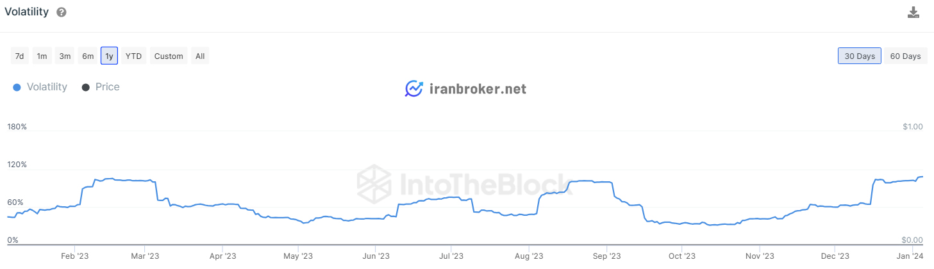Image resolution: width=934 pixels, height=269 pixels.
Task: Switch to the 60 Days window
Action: (x=905, y=56)
